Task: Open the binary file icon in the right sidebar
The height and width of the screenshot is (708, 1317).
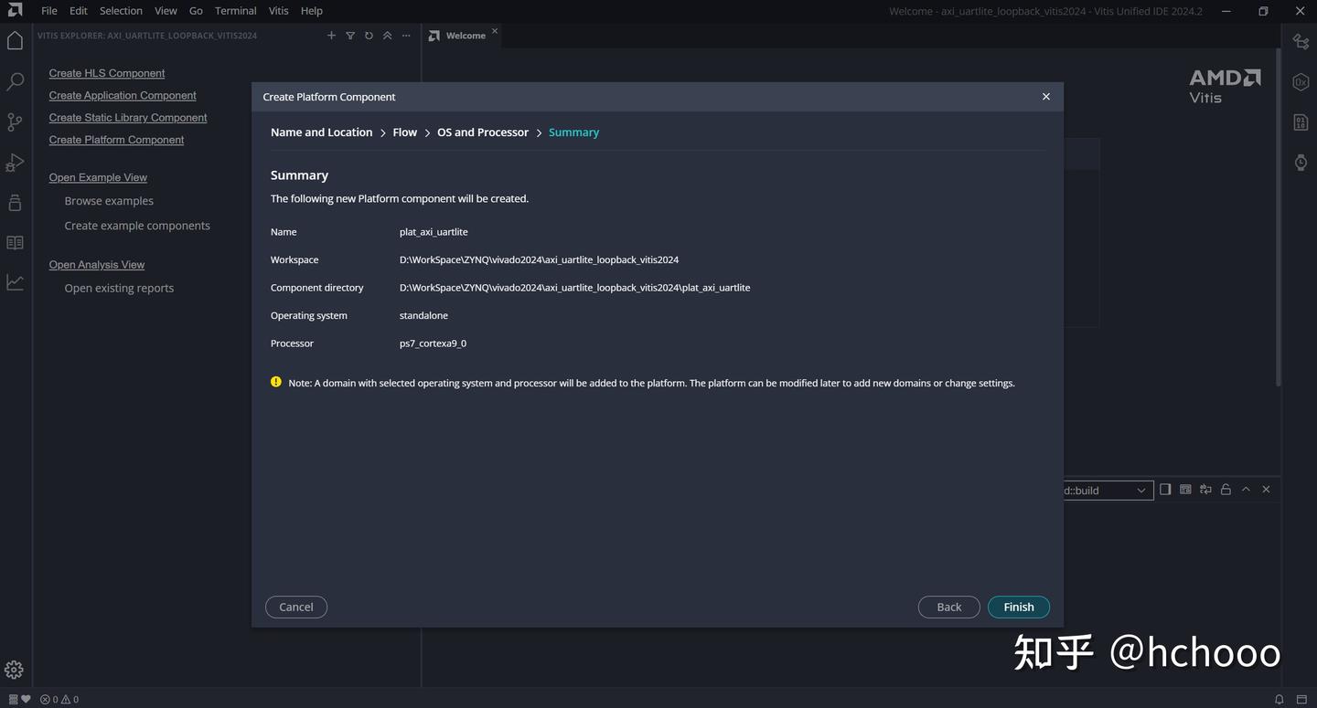Action: [1301, 122]
